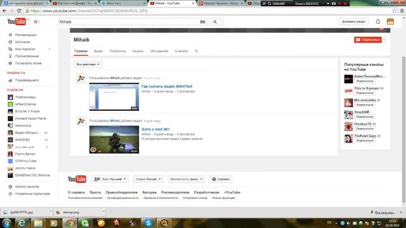Click the browser back arrow
This screenshot has height=228, width=406.
[x=4, y=11]
